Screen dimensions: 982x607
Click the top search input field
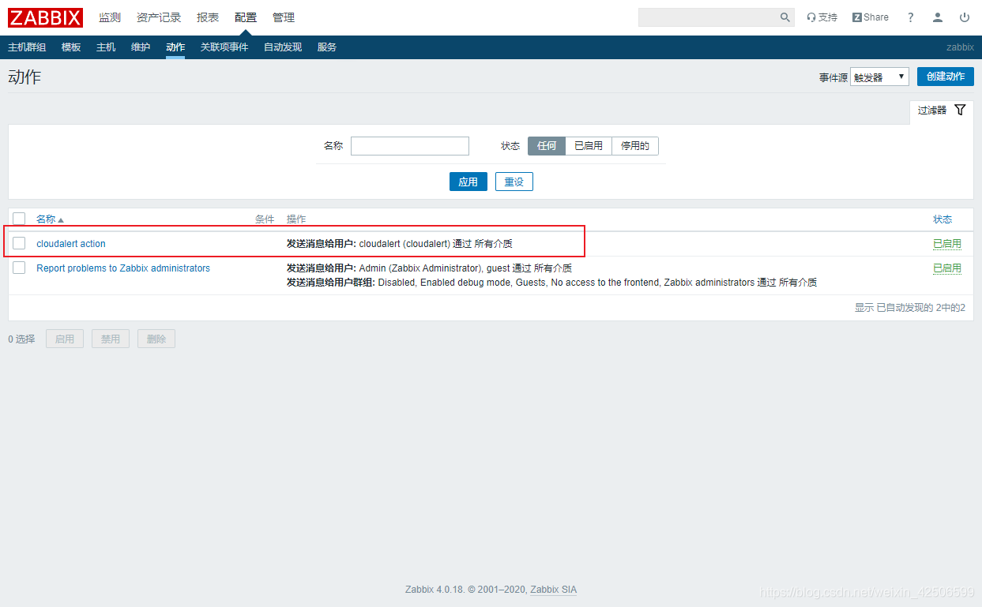[709, 17]
